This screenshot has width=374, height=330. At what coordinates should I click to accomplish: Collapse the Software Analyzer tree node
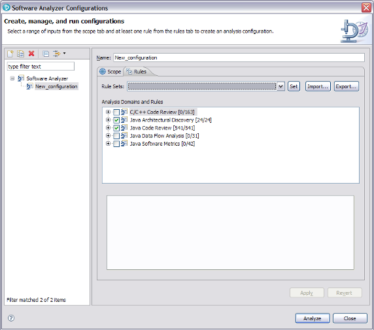tap(12, 78)
